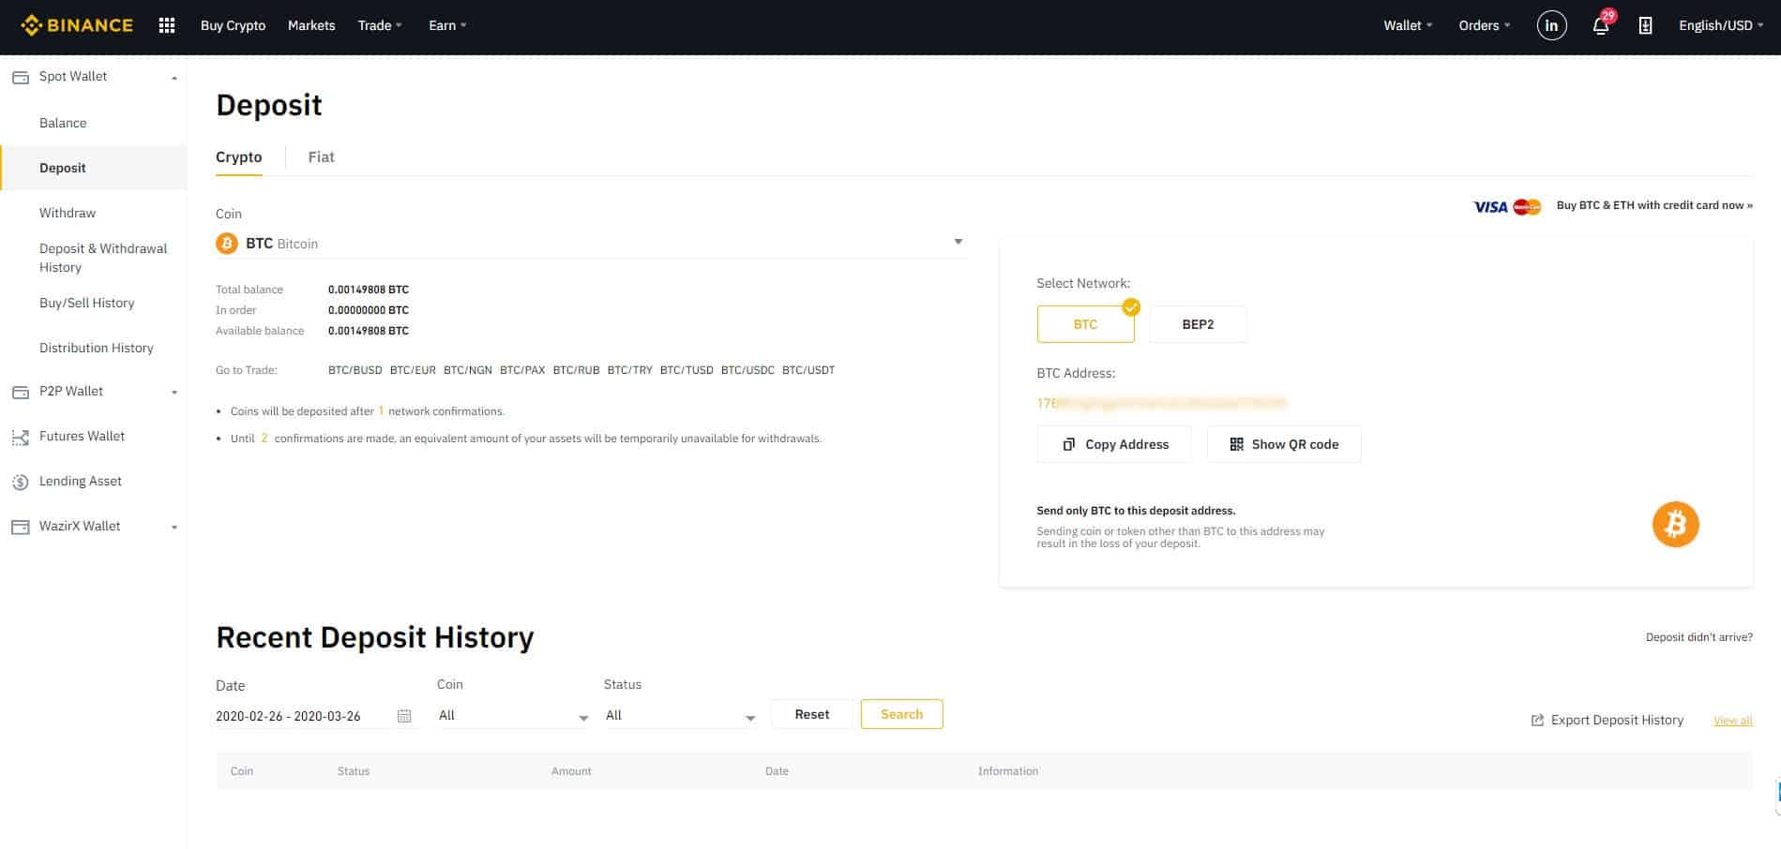Select the BEP2 network option
The height and width of the screenshot is (849, 1781).
(1198, 324)
